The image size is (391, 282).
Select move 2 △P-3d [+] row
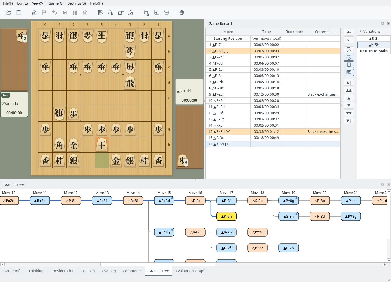[x=273, y=51]
